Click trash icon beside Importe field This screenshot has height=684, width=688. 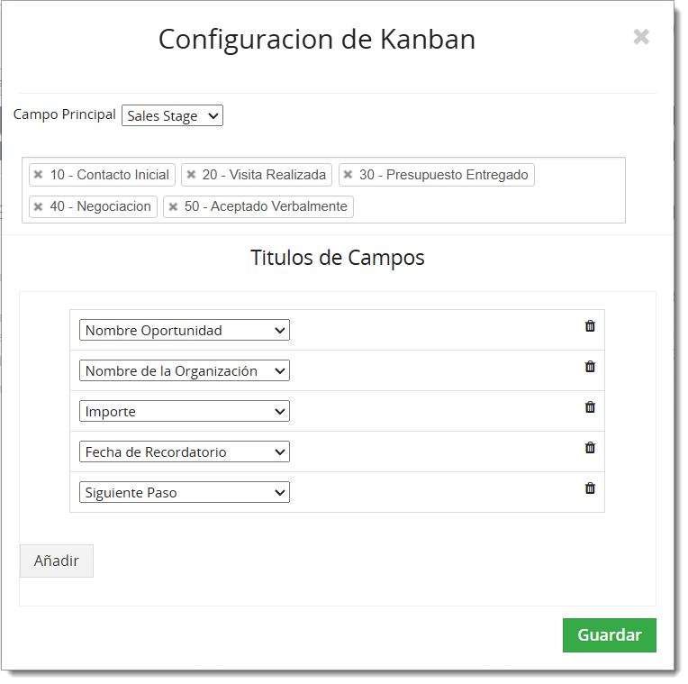tap(590, 407)
